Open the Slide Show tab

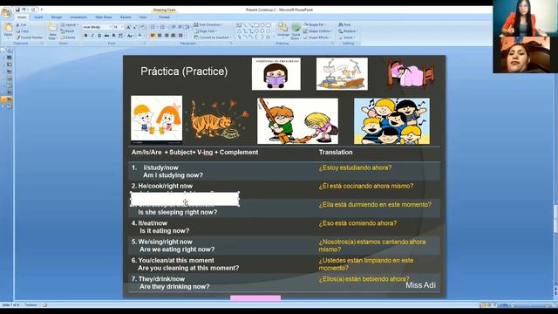pos(103,17)
